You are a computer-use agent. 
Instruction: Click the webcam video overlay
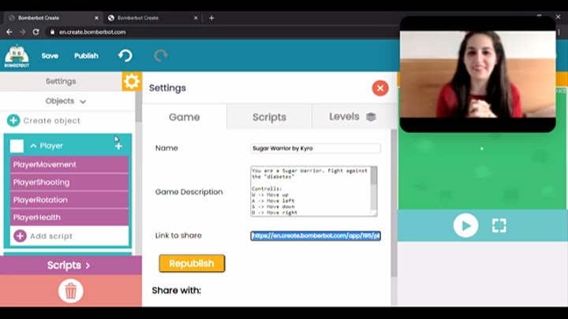tap(477, 74)
